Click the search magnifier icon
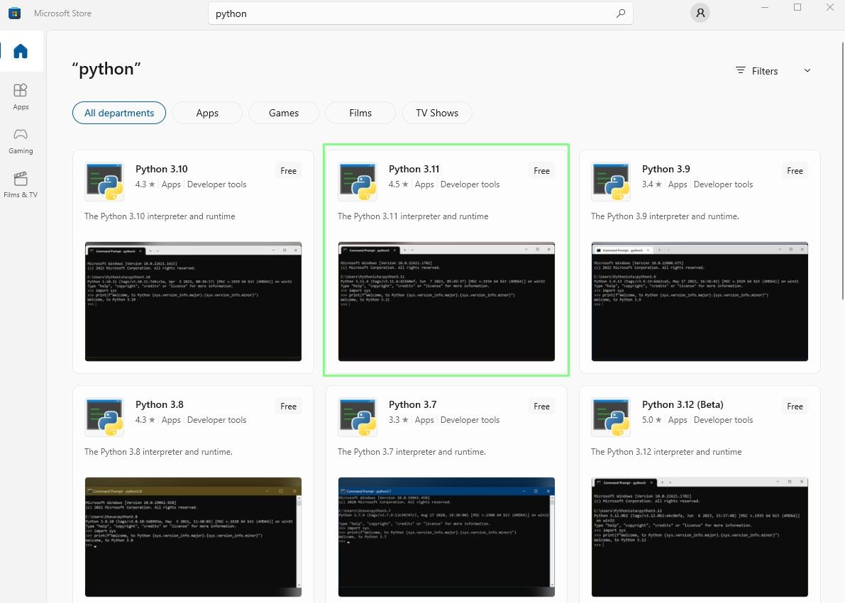Viewport: 845px width, 603px height. click(x=621, y=13)
